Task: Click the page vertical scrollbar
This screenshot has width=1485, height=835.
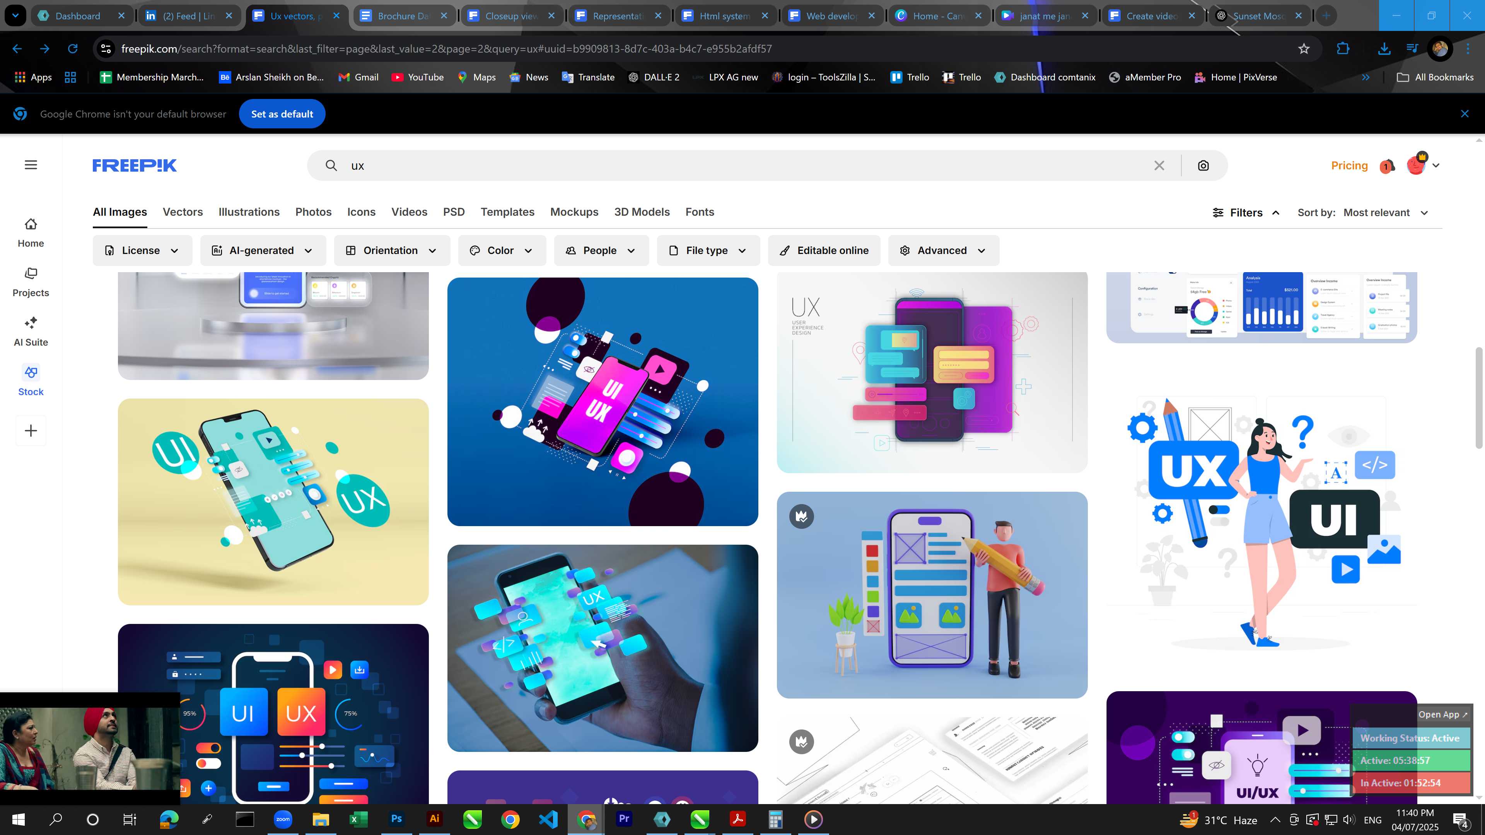Action: pos(1479,398)
